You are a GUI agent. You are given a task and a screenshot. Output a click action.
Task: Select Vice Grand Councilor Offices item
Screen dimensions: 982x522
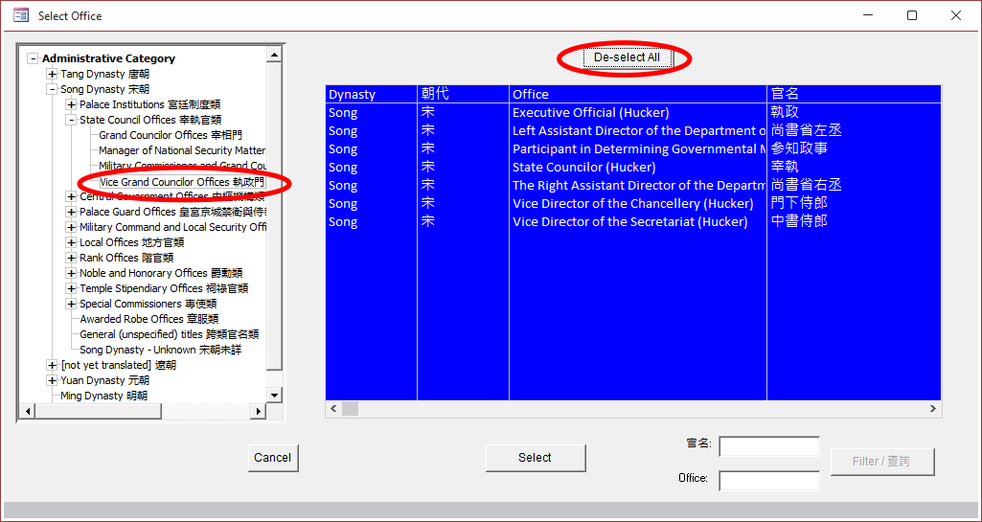[181, 182]
